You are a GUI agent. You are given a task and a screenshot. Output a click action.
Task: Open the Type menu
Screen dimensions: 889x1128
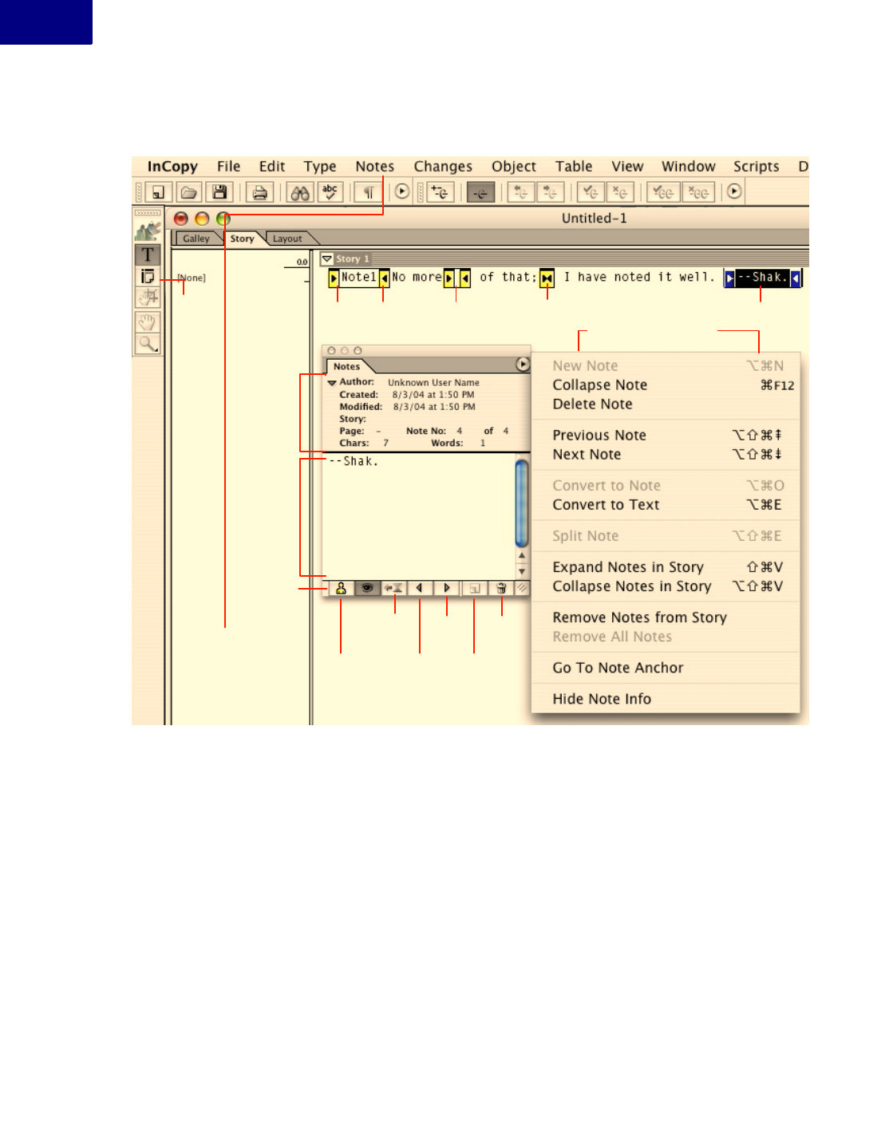(320, 167)
